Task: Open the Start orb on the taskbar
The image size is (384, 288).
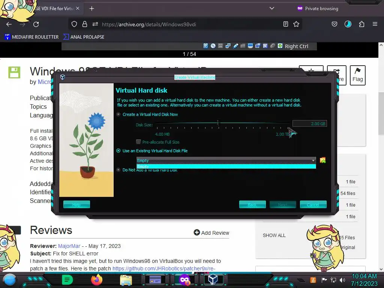Action: (10, 280)
